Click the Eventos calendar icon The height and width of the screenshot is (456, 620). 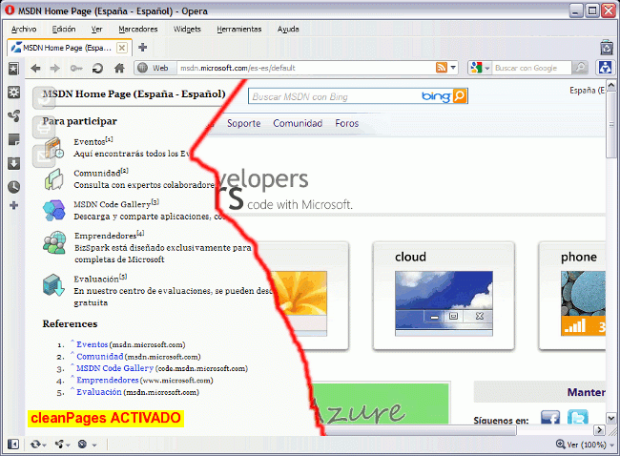point(53,148)
